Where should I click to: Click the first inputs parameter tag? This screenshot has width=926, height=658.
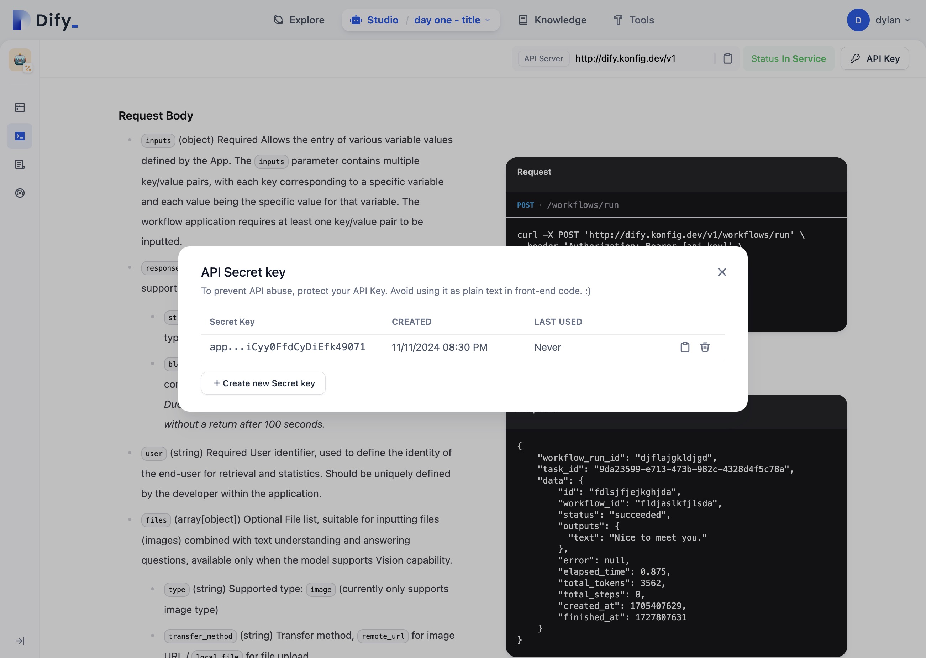[158, 141]
